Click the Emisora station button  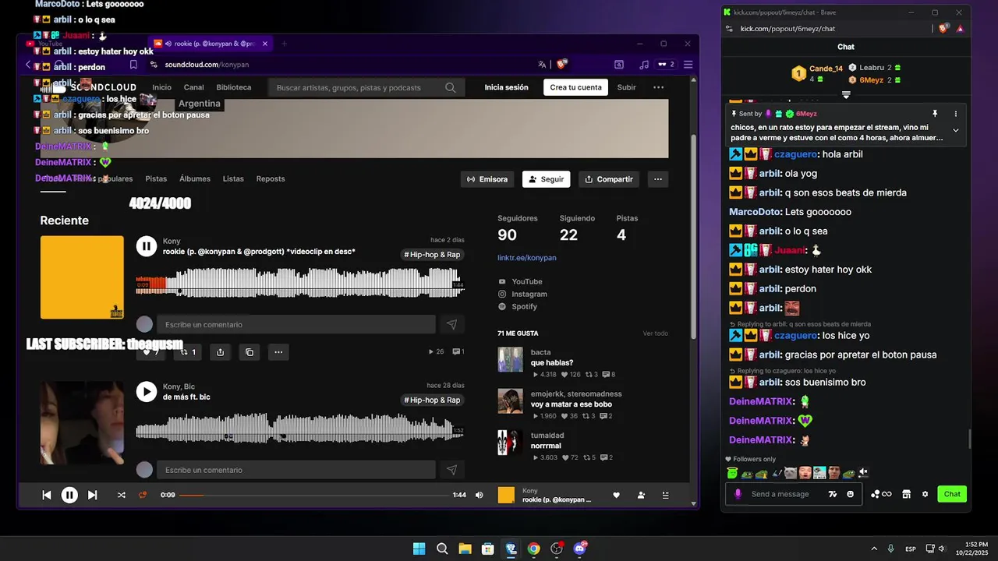coord(487,179)
